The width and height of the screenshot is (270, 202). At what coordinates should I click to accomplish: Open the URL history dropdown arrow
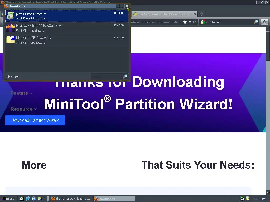190,22
